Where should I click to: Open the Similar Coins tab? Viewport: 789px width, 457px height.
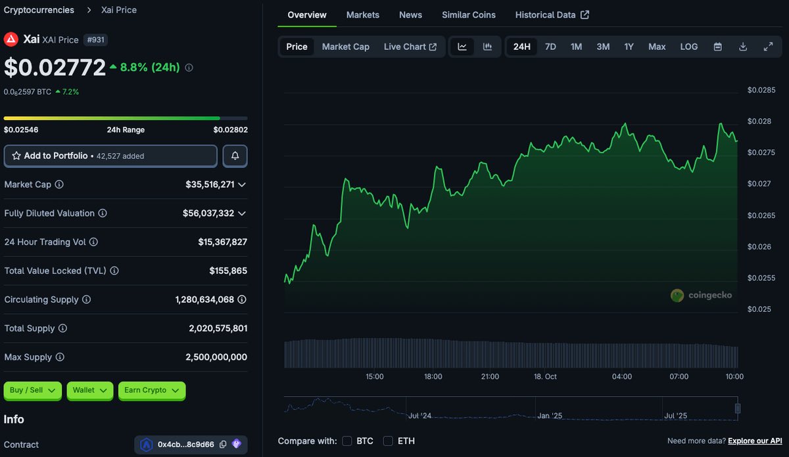click(x=469, y=14)
